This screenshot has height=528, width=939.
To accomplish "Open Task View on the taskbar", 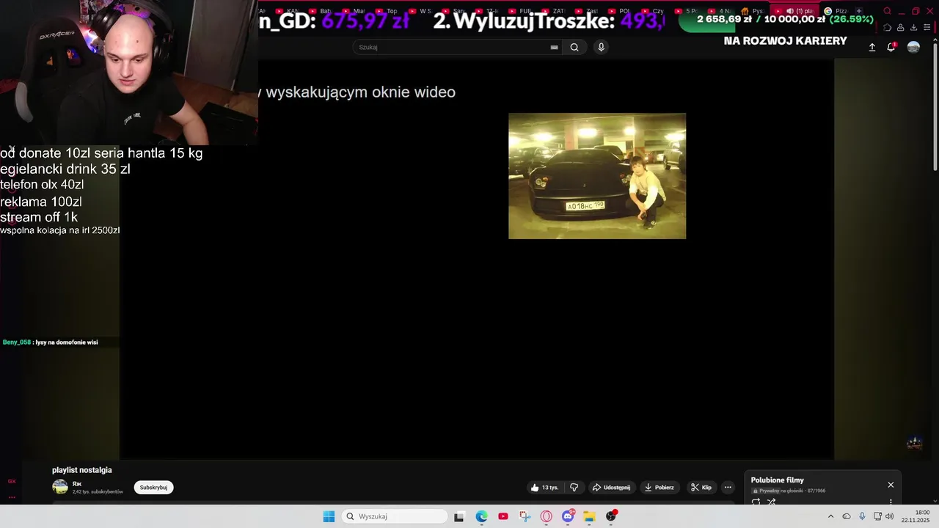I will 458,516.
